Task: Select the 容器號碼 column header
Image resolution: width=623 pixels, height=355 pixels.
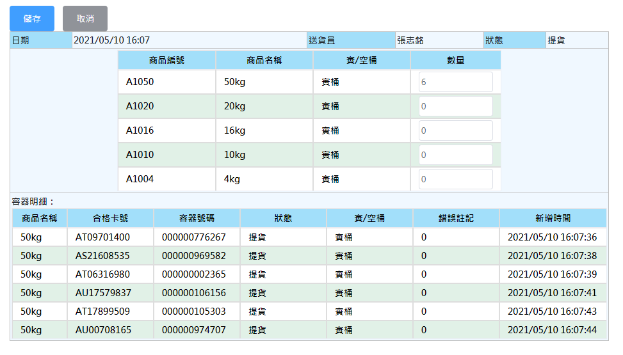Action: pyautogui.click(x=197, y=218)
